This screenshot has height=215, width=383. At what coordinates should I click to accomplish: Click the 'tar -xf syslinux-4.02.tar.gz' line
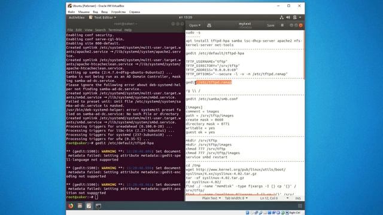pyautogui.click(x=215, y=178)
